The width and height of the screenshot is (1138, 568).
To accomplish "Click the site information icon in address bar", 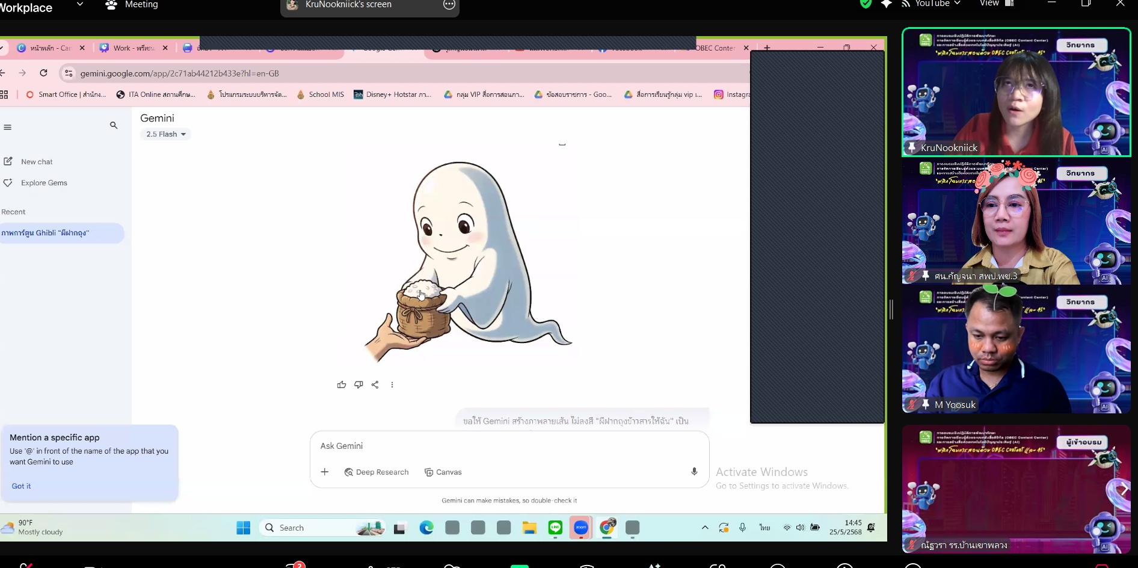I will 69,73.
